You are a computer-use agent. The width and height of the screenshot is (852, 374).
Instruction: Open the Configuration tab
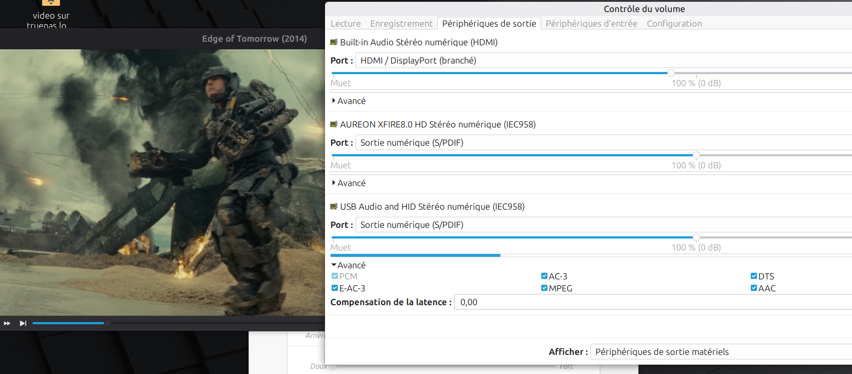pos(674,24)
